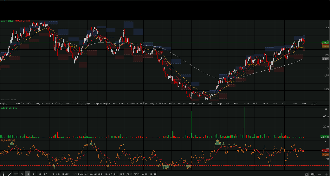Switch to the M timeframe

click(x=40, y=174)
